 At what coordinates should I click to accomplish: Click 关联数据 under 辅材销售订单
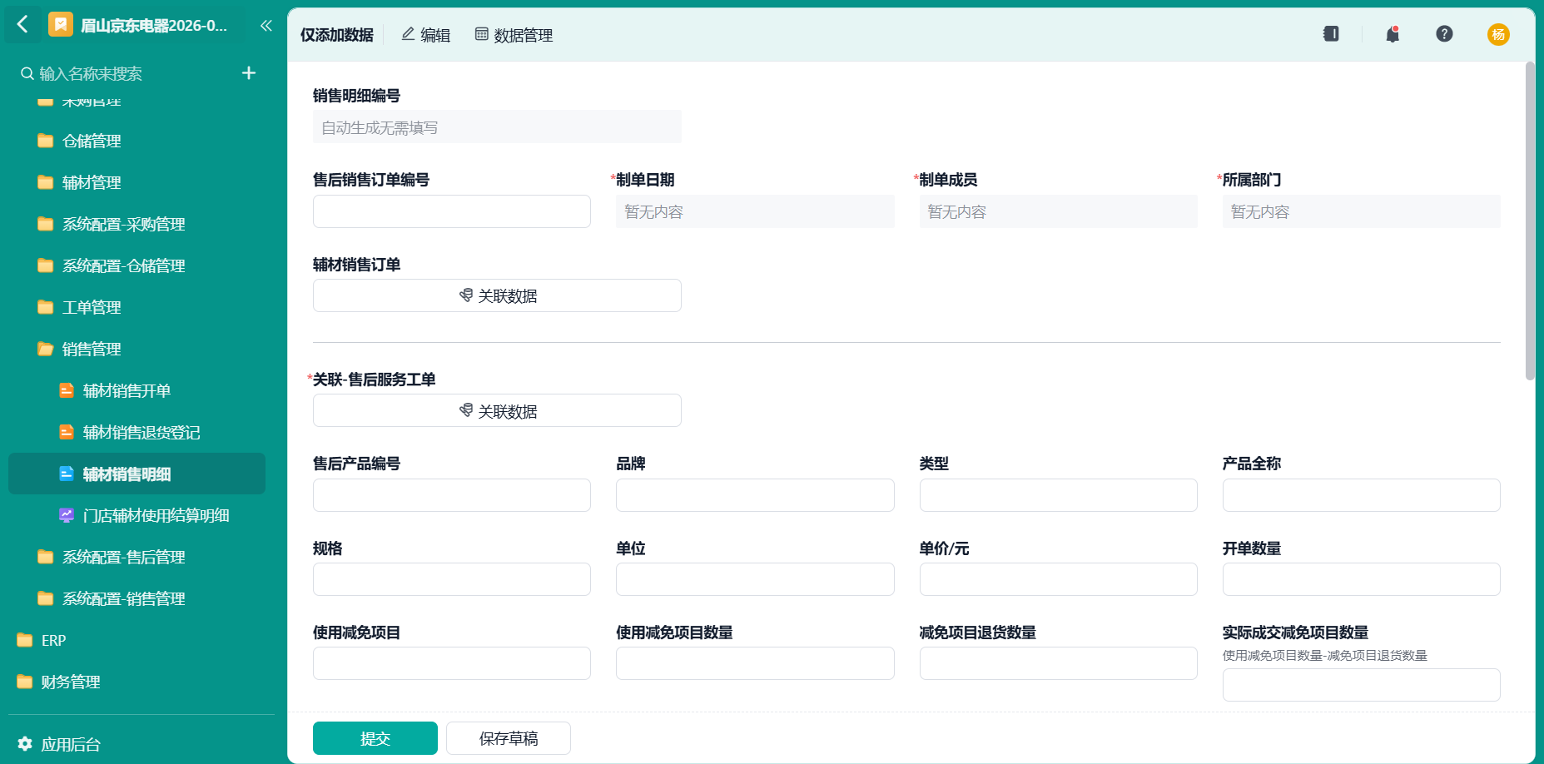(497, 295)
